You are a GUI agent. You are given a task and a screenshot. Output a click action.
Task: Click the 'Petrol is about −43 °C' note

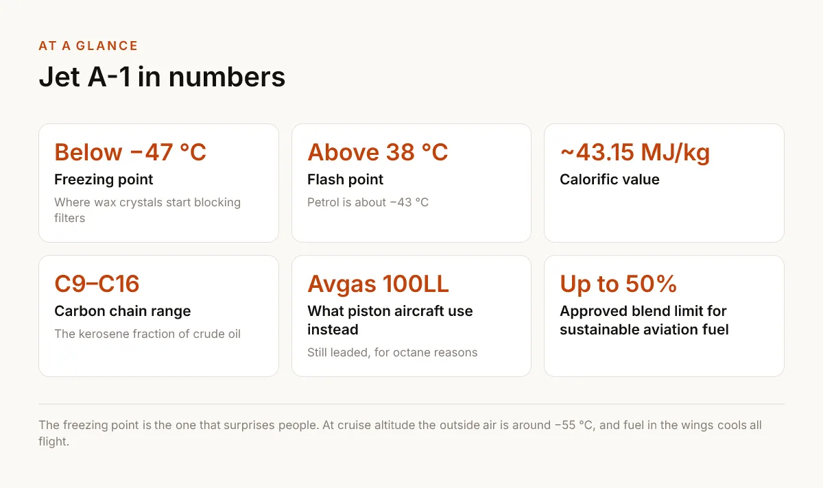368,202
